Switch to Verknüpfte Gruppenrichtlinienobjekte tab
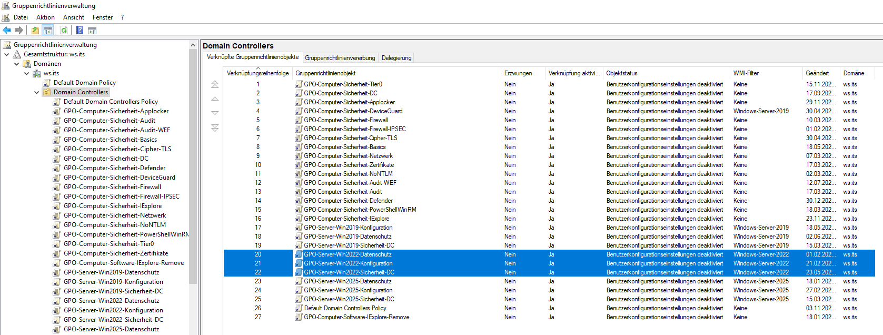This screenshot has height=335, width=883. [x=253, y=57]
